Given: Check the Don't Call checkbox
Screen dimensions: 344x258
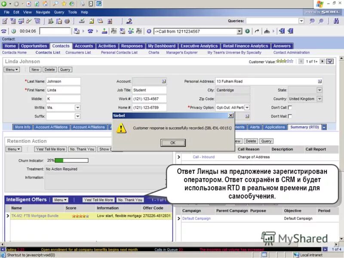Looking at the screenshot, I should pos(290,107).
